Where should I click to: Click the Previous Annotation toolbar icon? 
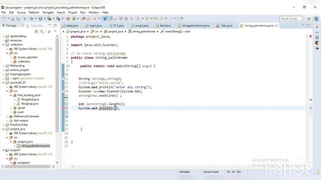click(147, 19)
